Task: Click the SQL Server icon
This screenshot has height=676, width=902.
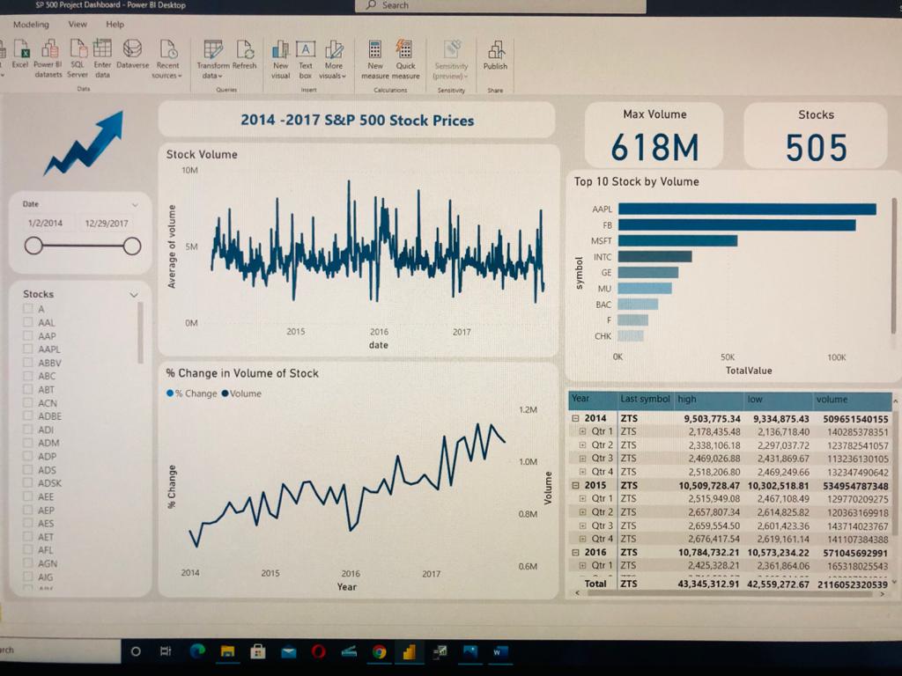Action: click(x=78, y=51)
